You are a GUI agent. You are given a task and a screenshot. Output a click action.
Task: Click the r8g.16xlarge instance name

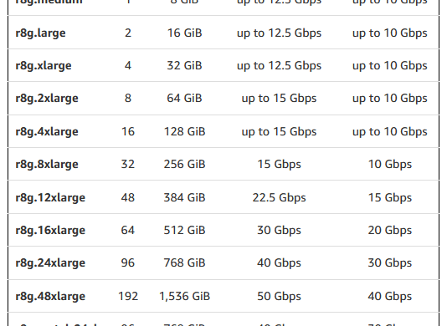50,230
